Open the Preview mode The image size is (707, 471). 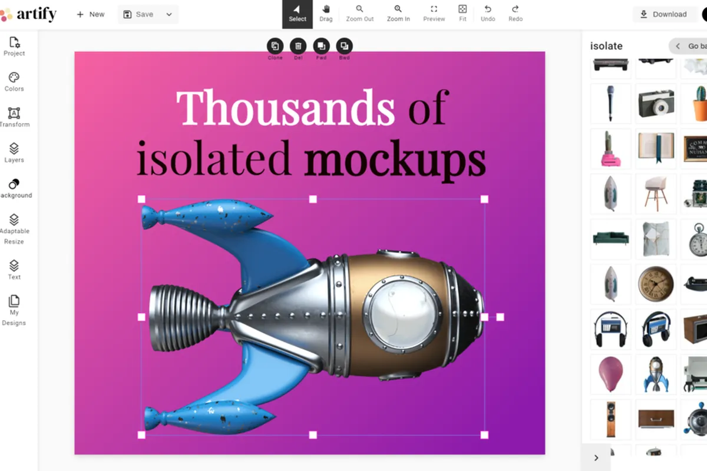pyautogui.click(x=434, y=14)
